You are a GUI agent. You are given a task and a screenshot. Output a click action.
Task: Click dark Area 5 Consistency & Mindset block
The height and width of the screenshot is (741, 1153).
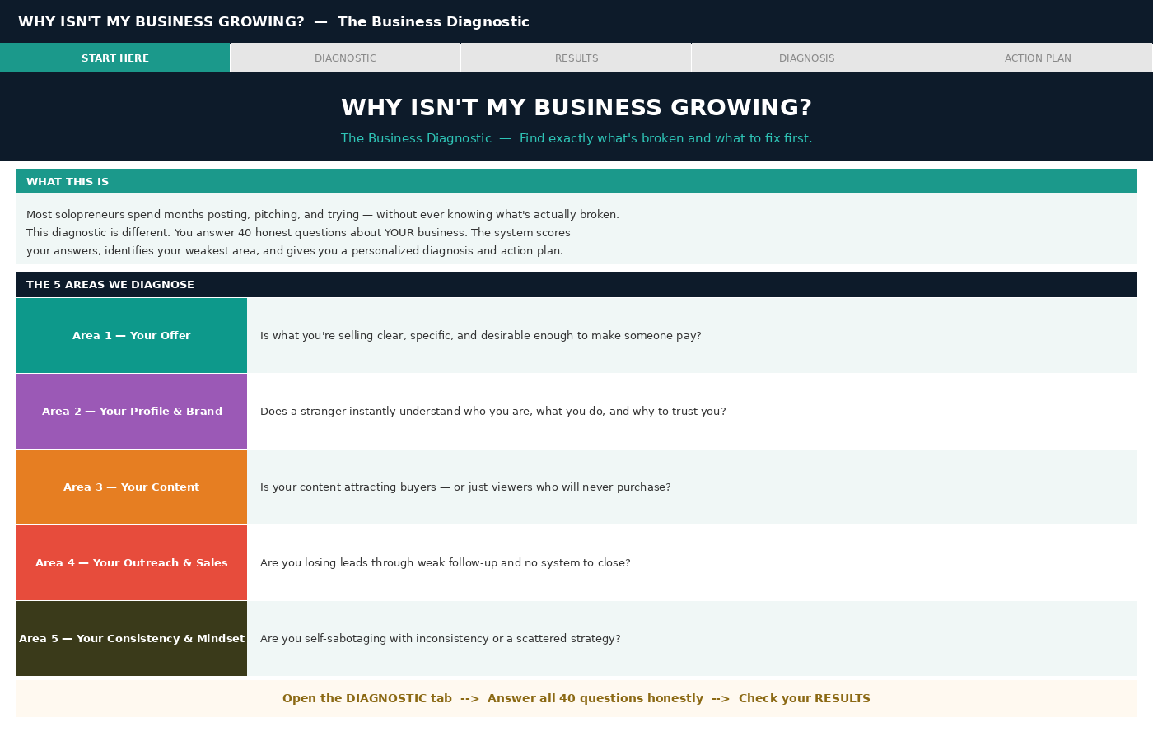click(x=132, y=639)
